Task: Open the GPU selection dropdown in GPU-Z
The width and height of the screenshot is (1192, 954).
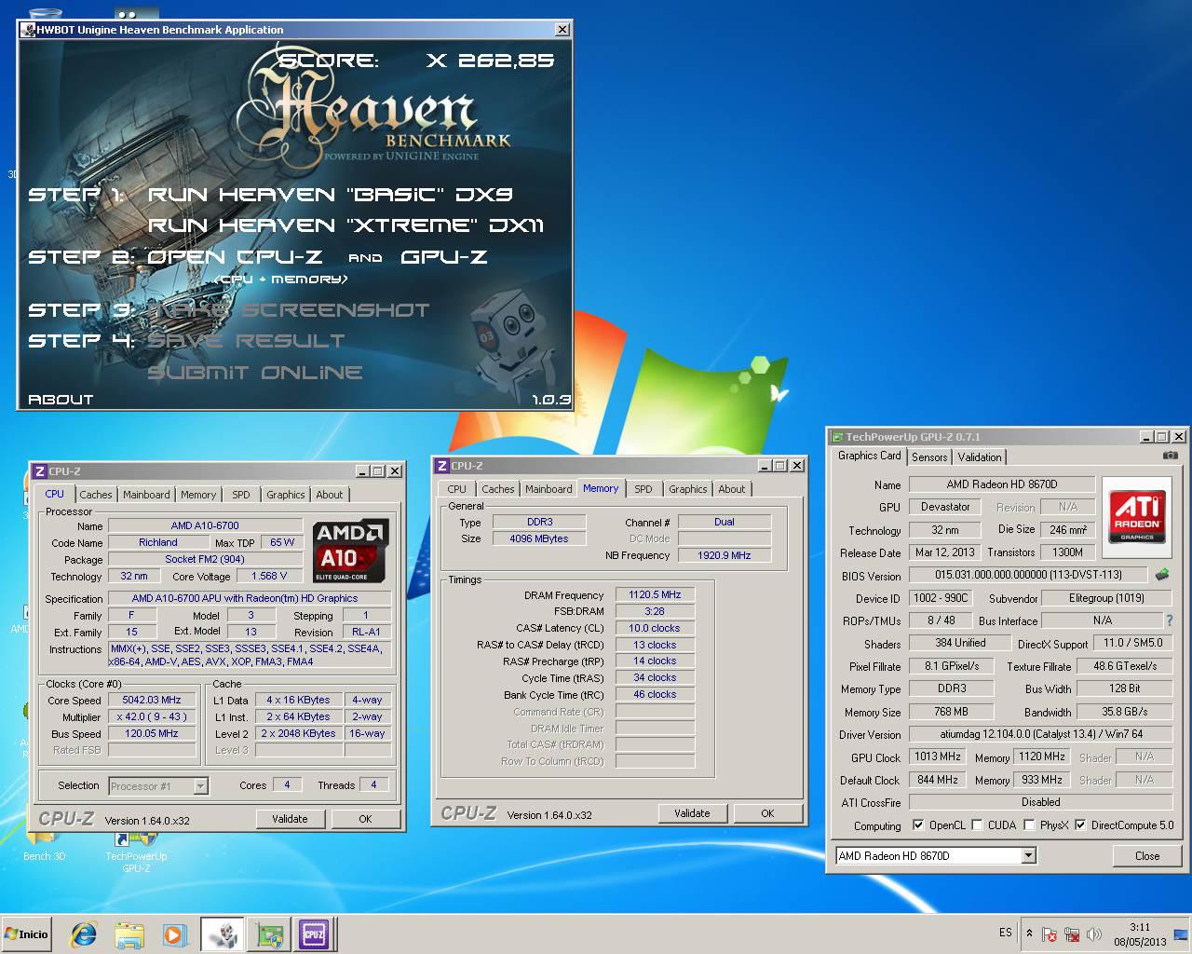Action: [x=1028, y=855]
